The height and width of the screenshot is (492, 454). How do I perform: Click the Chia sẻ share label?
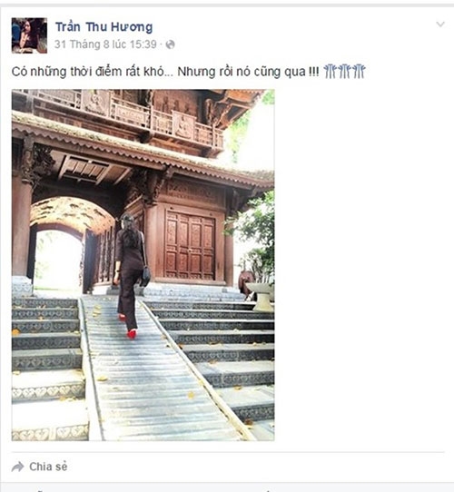(x=48, y=467)
